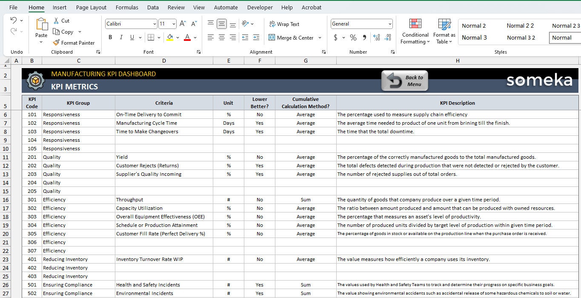Open the font name dropdown
The image size is (581, 298).
(x=155, y=23)
